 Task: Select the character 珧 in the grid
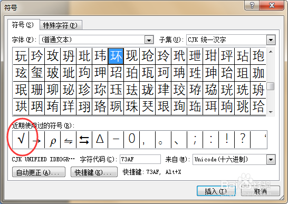coord(242,106)
